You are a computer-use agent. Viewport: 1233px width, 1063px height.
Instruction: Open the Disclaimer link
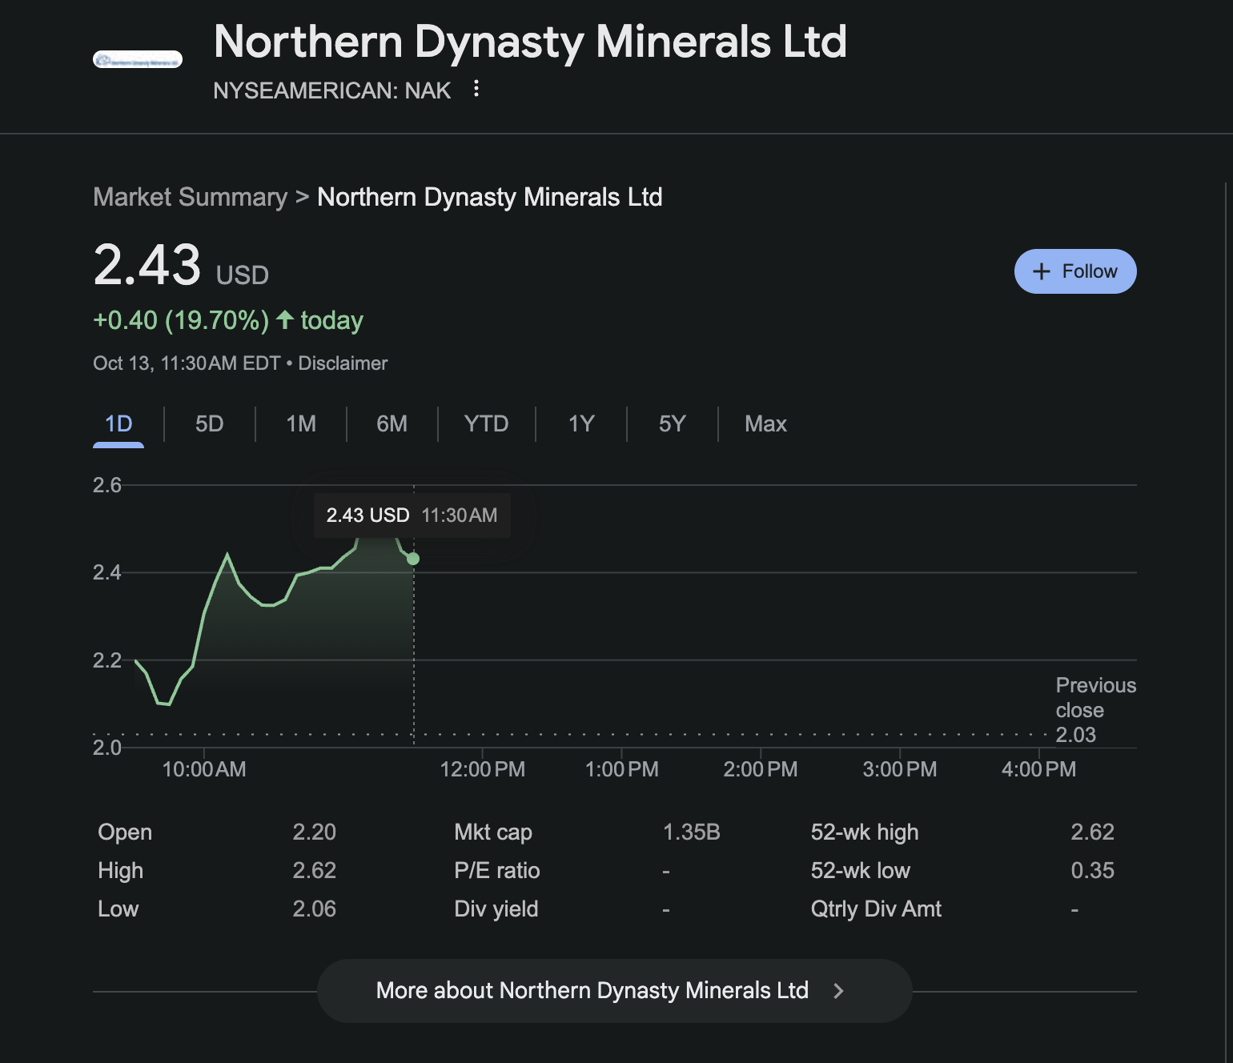coord(343,363)
